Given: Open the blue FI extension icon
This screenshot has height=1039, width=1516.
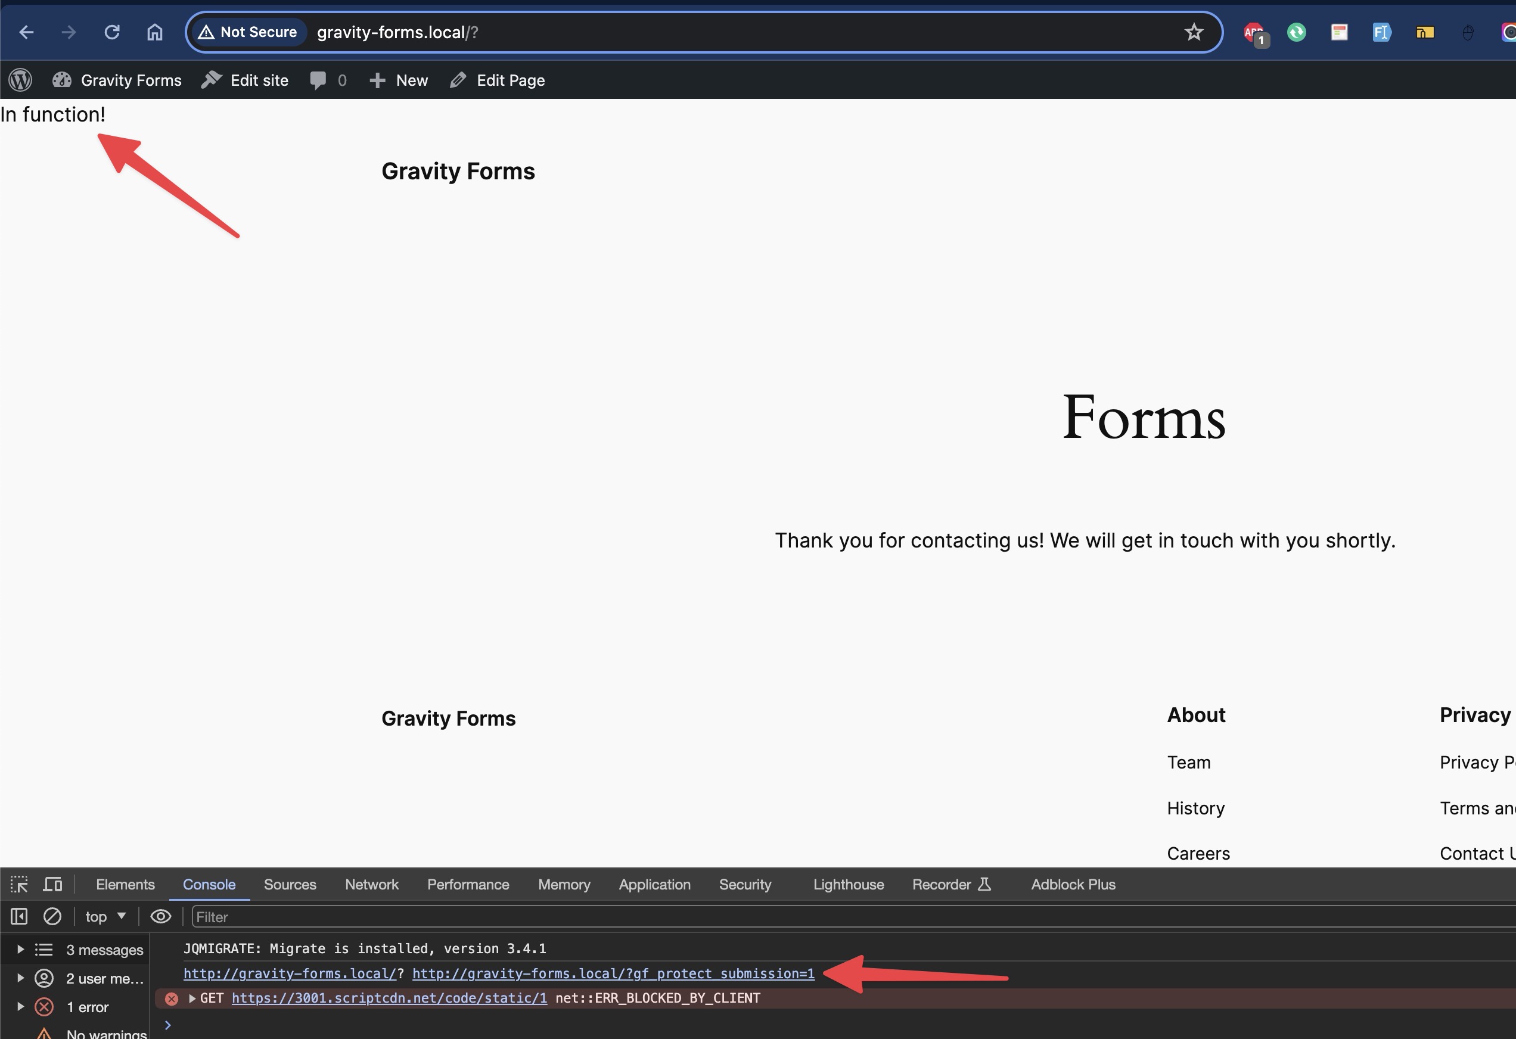Looking at the screenshot, I should pyautogui.click(x=1381, y=32).
